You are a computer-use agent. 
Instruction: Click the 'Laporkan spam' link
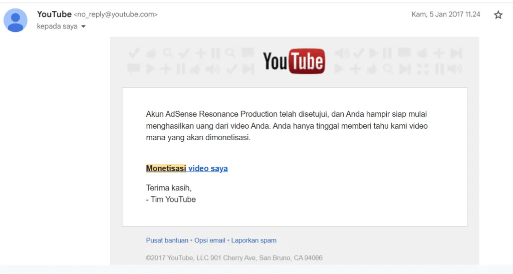coord(253,240)
